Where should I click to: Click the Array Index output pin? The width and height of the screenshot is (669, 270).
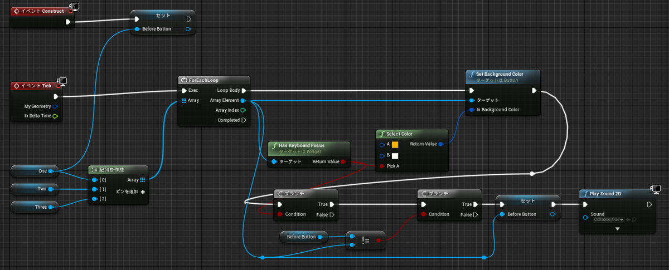tap(244, 110)
